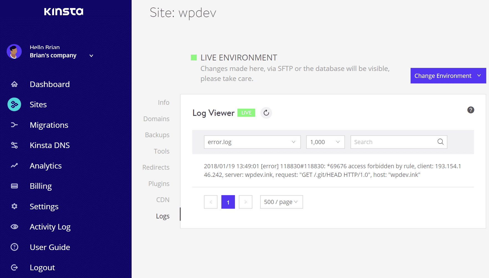Click the Settings gear icon
489x278 pixels.
[x=14, y=206]
